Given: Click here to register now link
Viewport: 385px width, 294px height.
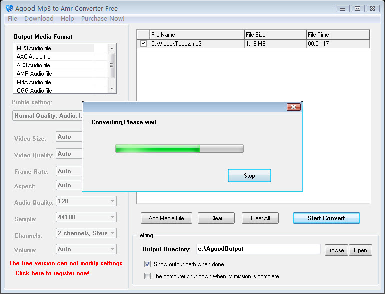Looking at the screenshot, I should point(52,273).
